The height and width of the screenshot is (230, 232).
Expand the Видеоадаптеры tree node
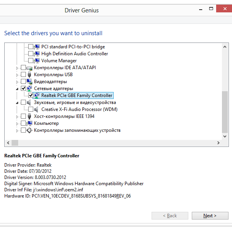pos(17,82)
